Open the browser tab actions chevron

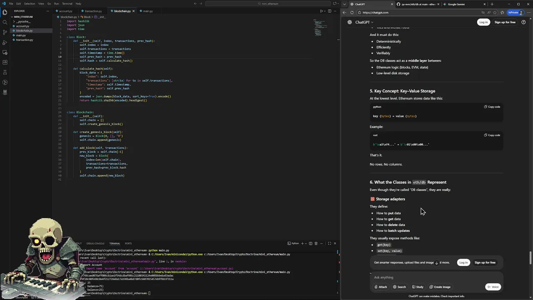344,4
